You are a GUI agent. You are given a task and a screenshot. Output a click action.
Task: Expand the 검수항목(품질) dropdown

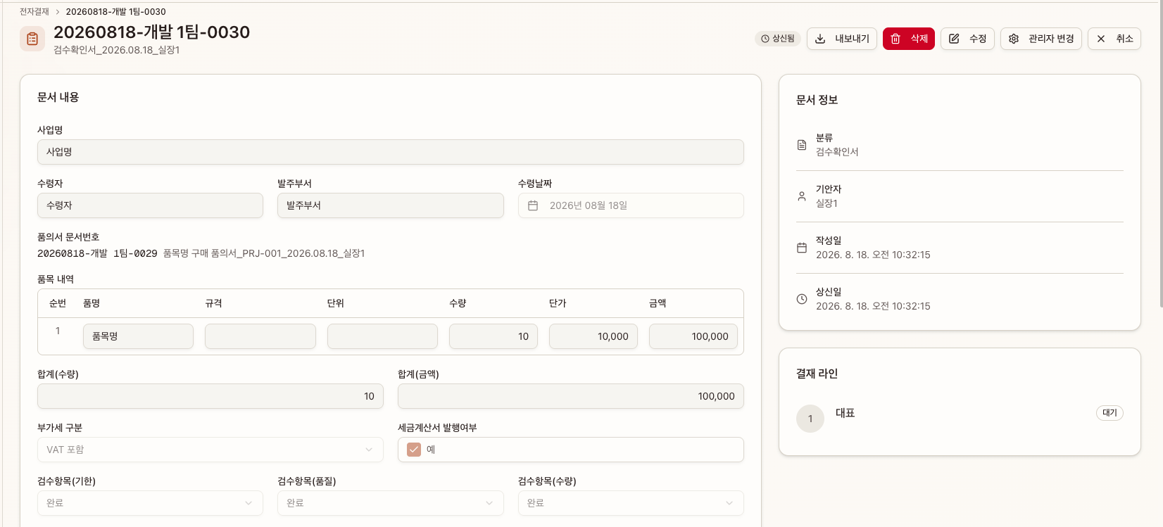point(391,503)
